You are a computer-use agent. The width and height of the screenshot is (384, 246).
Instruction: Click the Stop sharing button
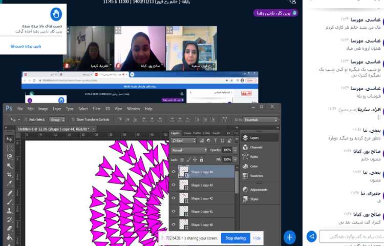pyautogui.click(x=236, y=238)
